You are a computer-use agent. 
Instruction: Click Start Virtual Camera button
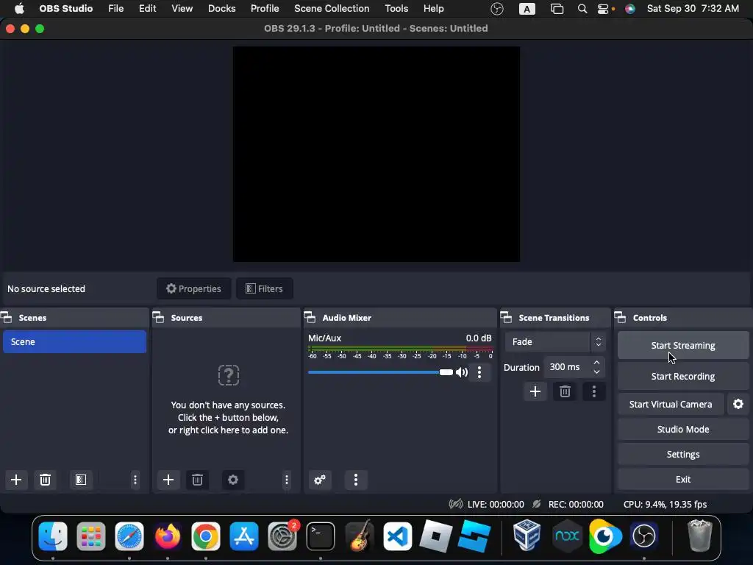[671, 404]
